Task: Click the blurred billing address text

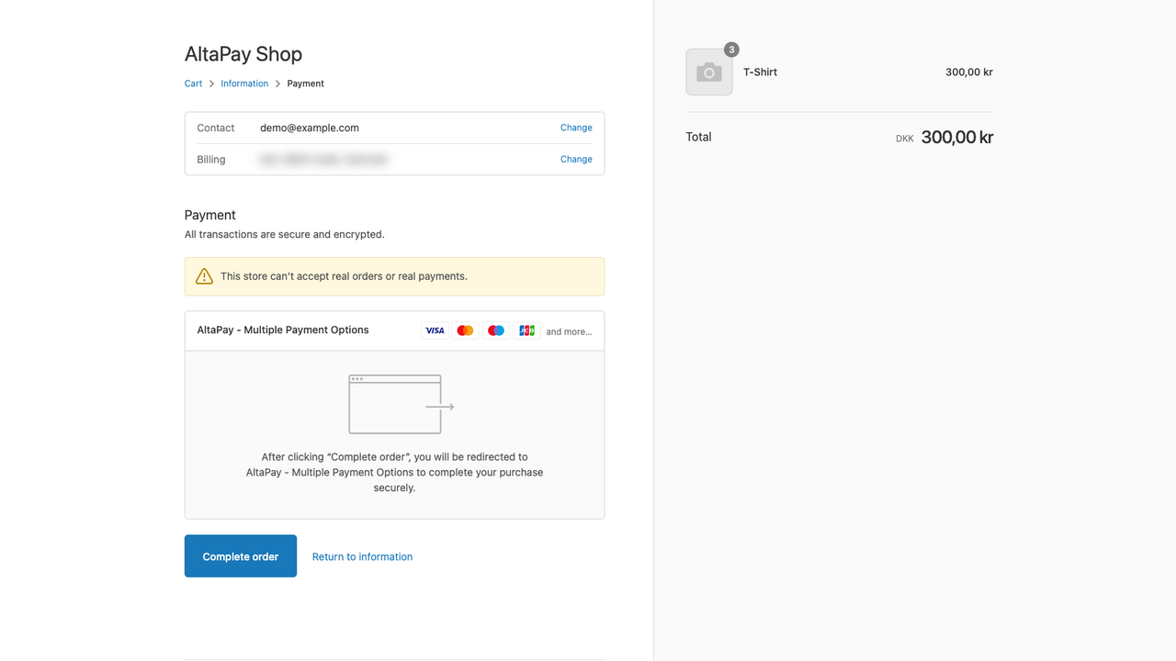Action: (323, 159)
